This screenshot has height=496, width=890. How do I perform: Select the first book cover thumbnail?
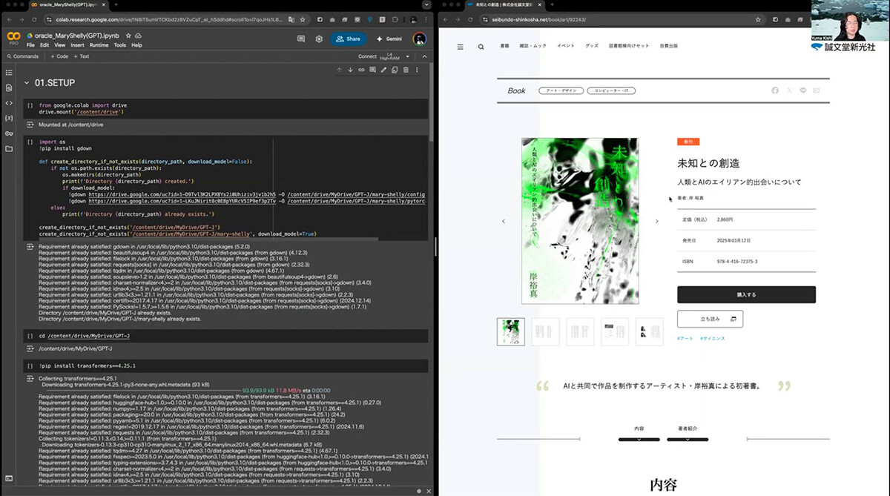(x=510, y=331)
